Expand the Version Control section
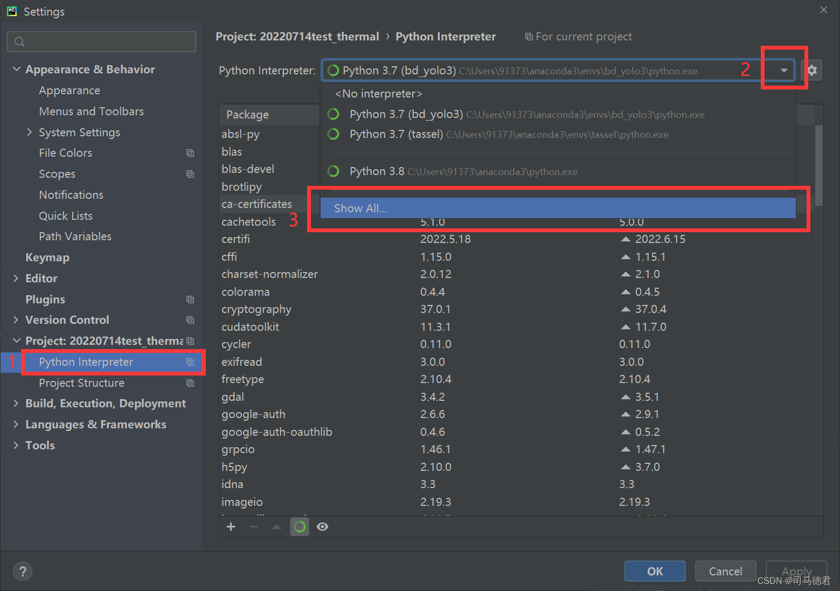The height and width of the screenshot is (591, 840). click(16, 320)
